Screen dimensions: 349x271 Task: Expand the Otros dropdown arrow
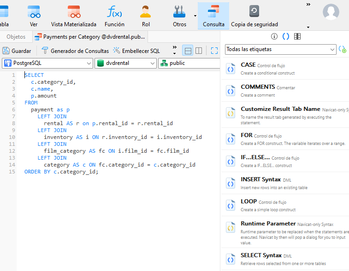point(195,16)
